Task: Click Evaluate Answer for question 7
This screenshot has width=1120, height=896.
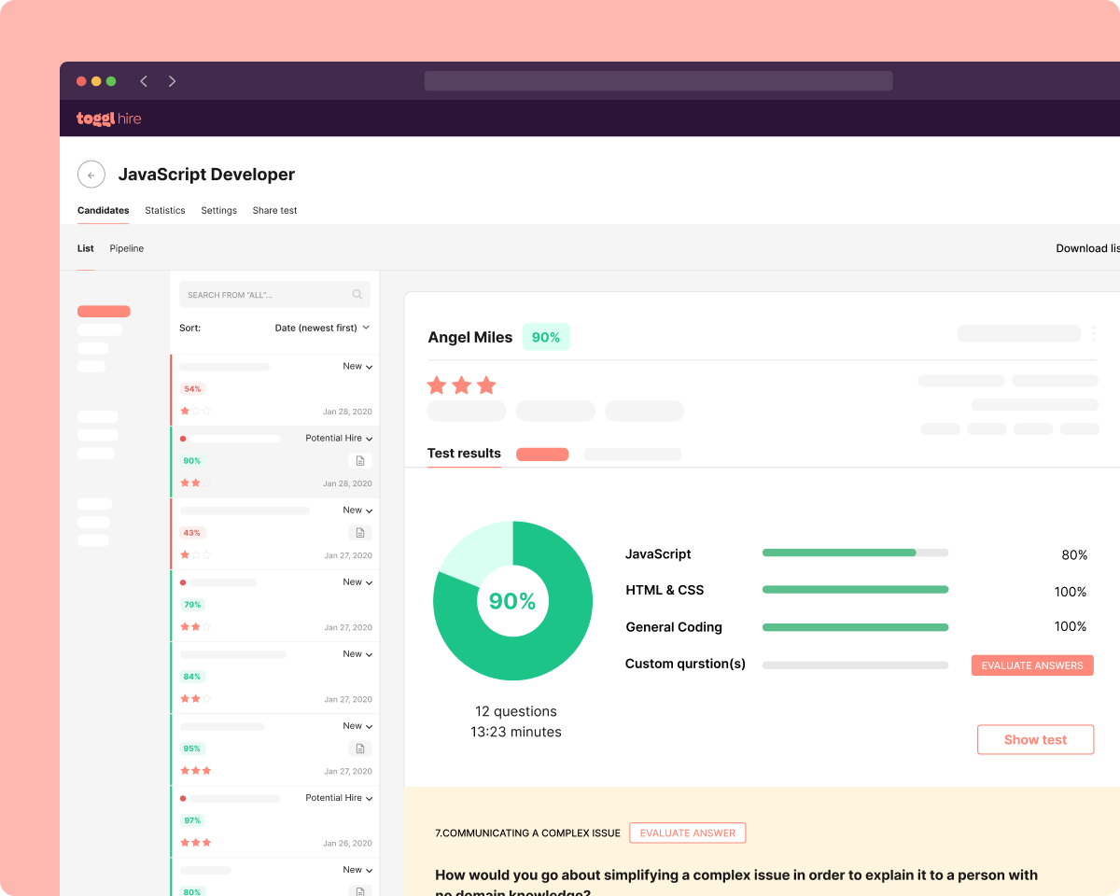Action: coord(688,833)
